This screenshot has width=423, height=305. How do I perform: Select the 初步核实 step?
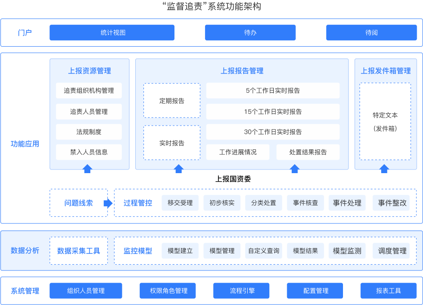(222, 203)
